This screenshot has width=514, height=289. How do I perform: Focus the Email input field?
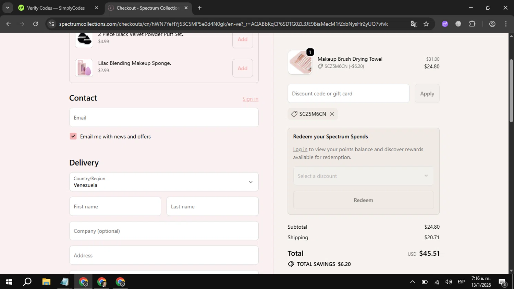pos(164,118)
